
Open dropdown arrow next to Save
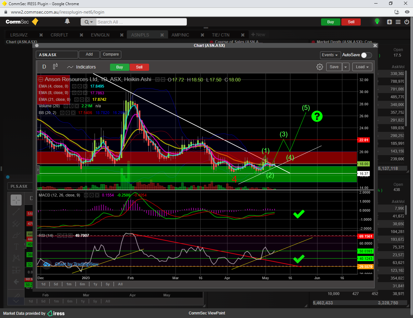[346, 67]
